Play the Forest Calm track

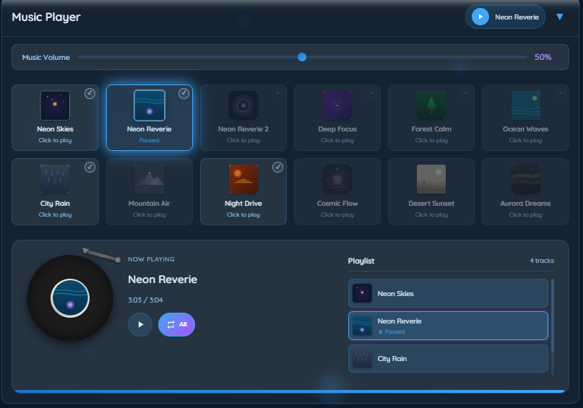(x=431, y=118)
